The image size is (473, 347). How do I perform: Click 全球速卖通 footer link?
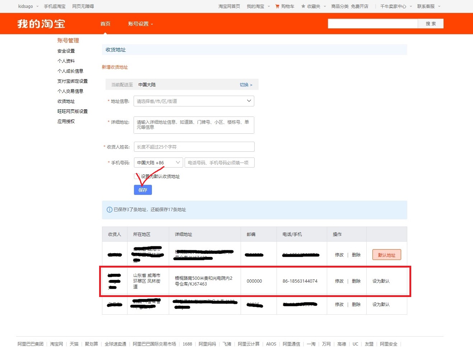(115, 344)
